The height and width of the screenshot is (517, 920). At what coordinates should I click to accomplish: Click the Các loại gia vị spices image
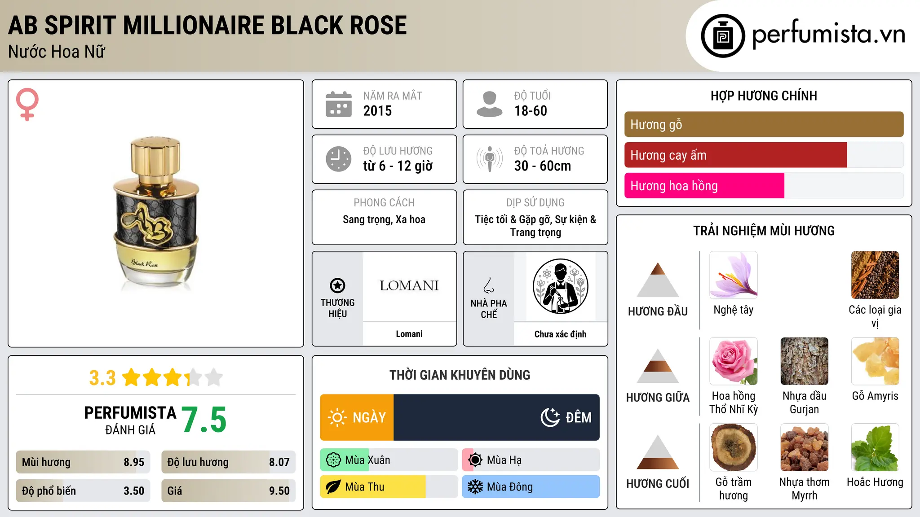(x=875, y=275)
